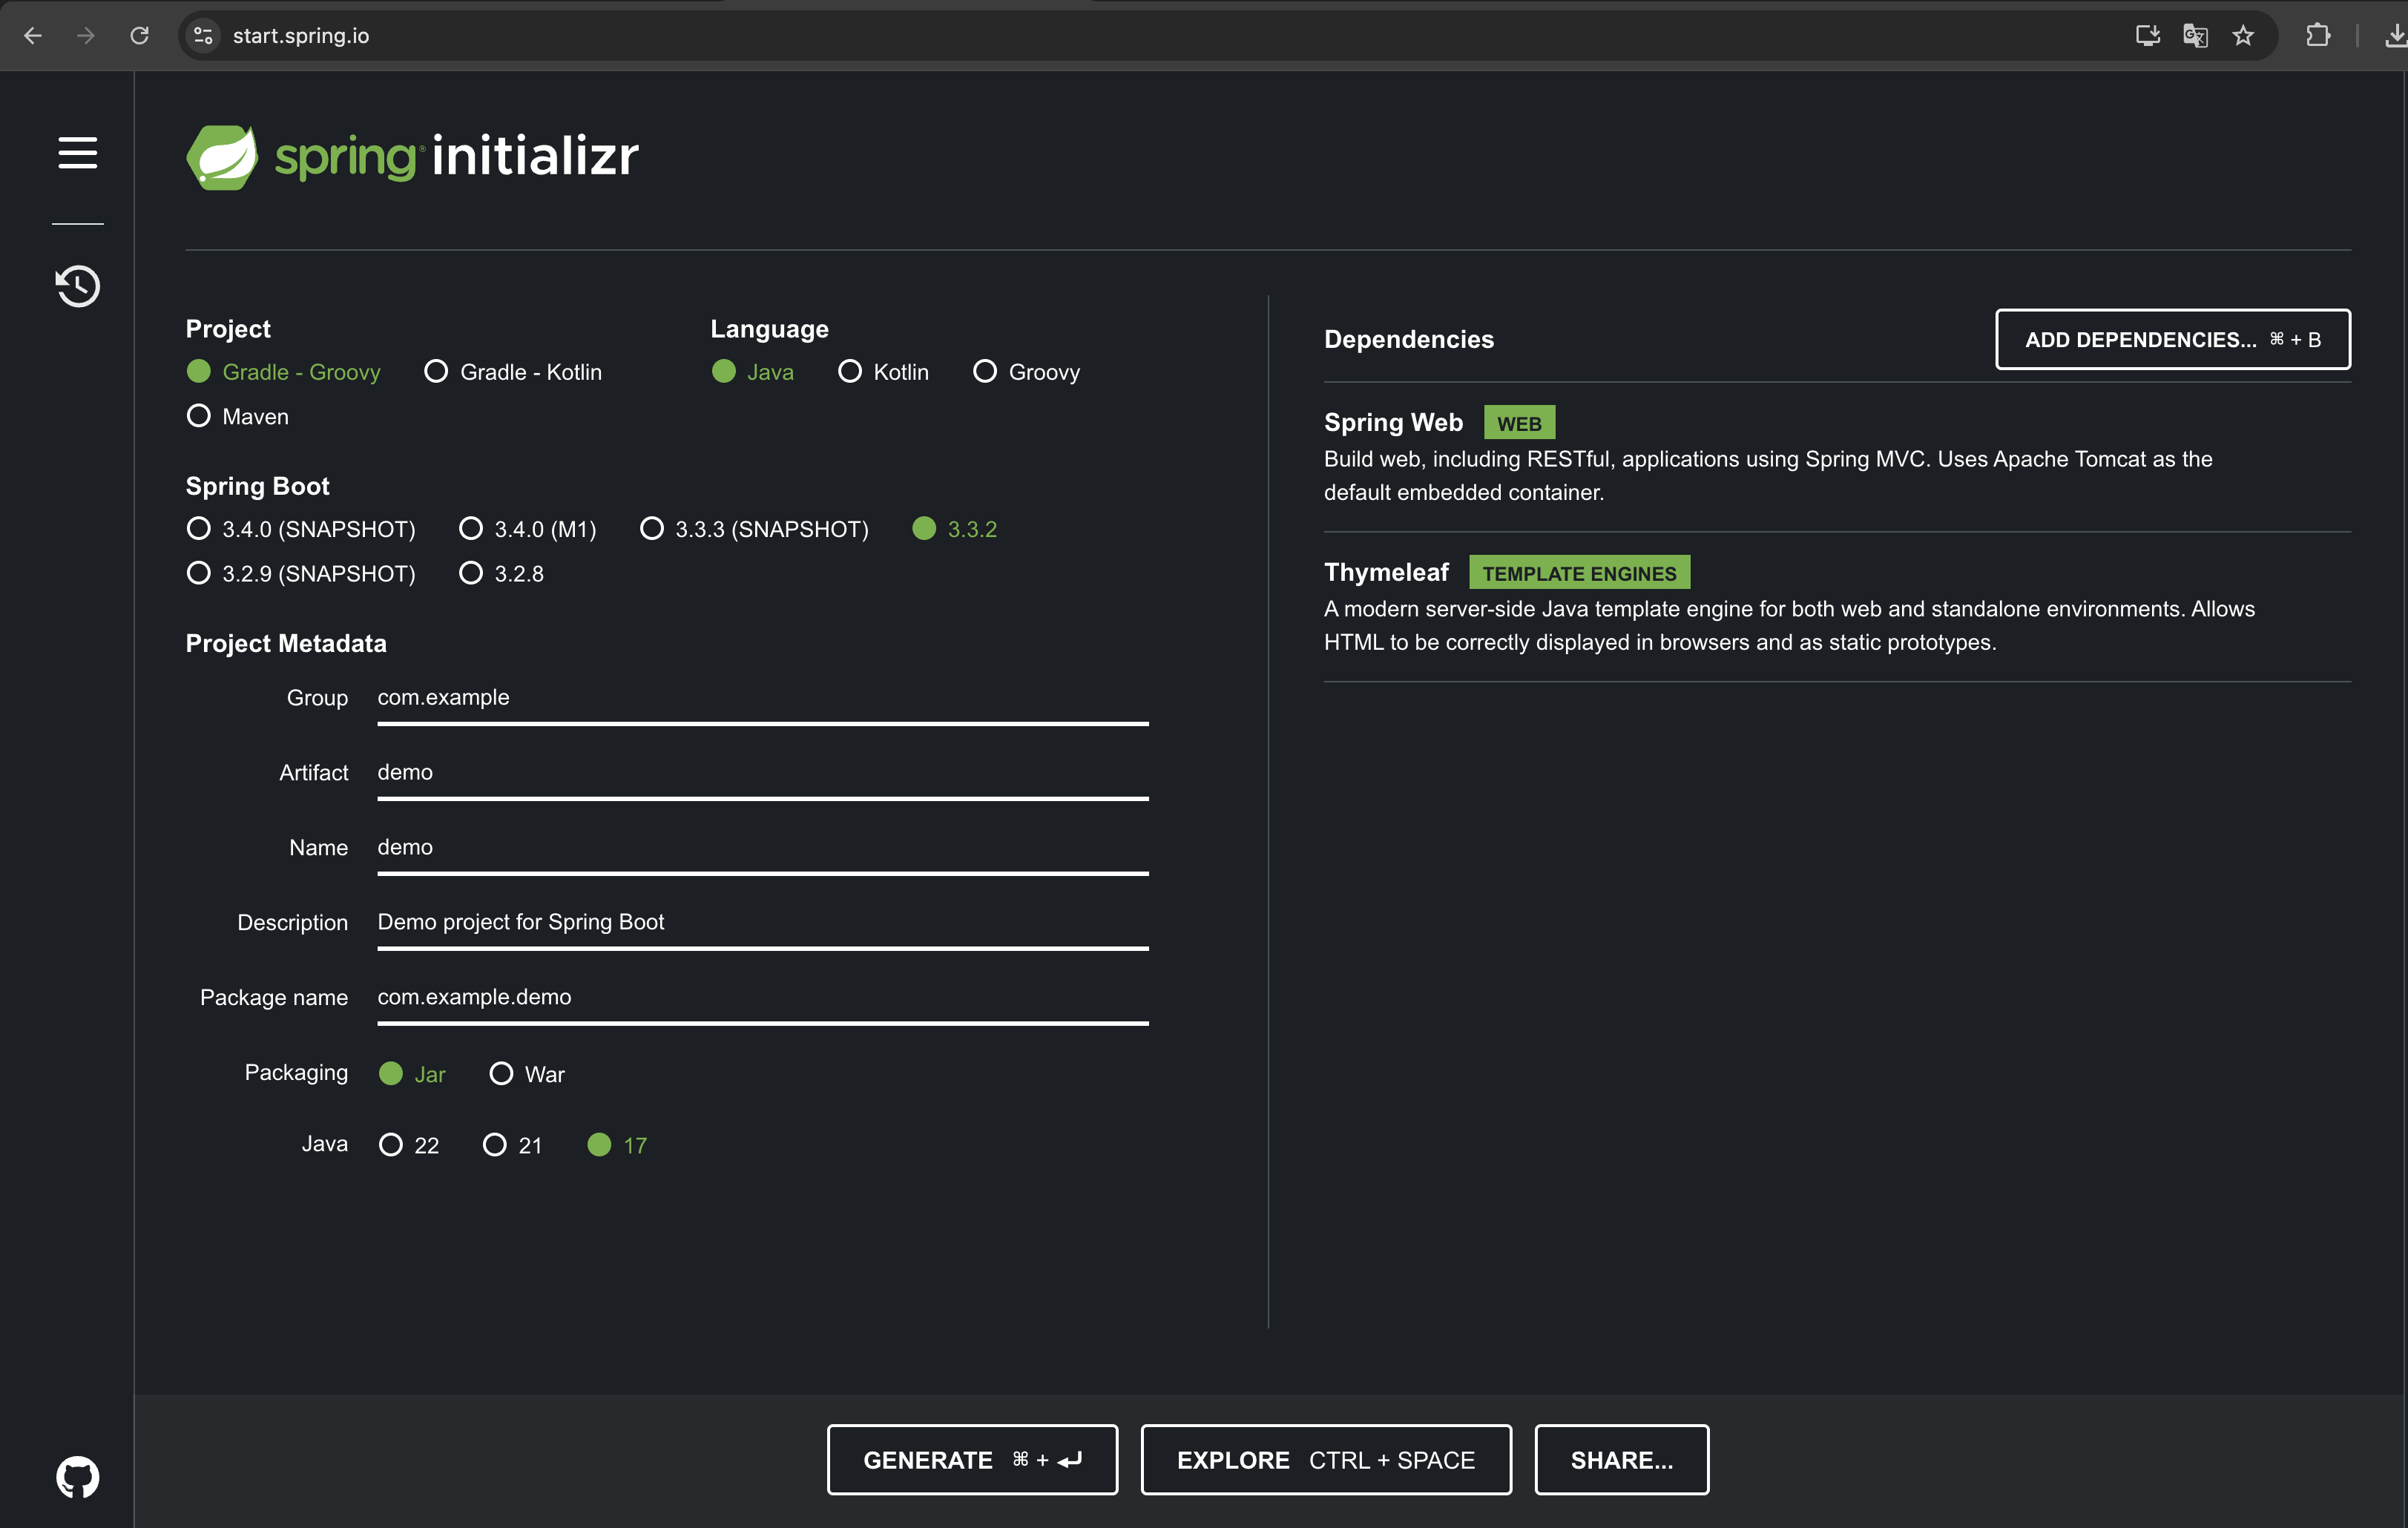Click the Add Dependencies button
Image resolution: width=2408 pixels, height=1528 pixels.
pos(2172,339)
